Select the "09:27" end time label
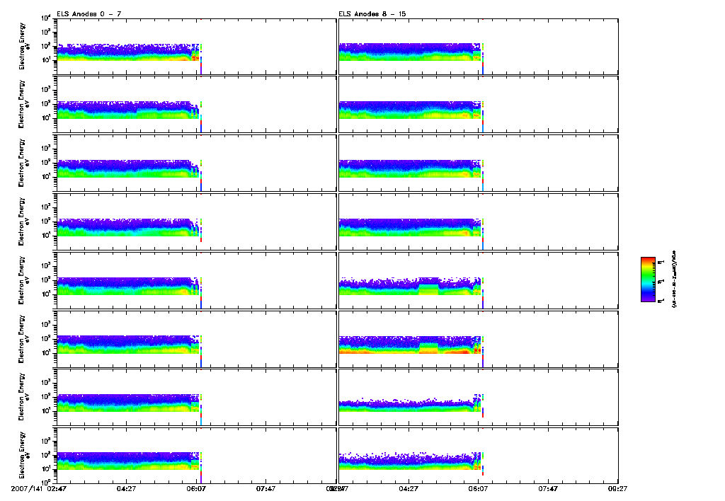The image size is (725, 501). click(617, 489)
